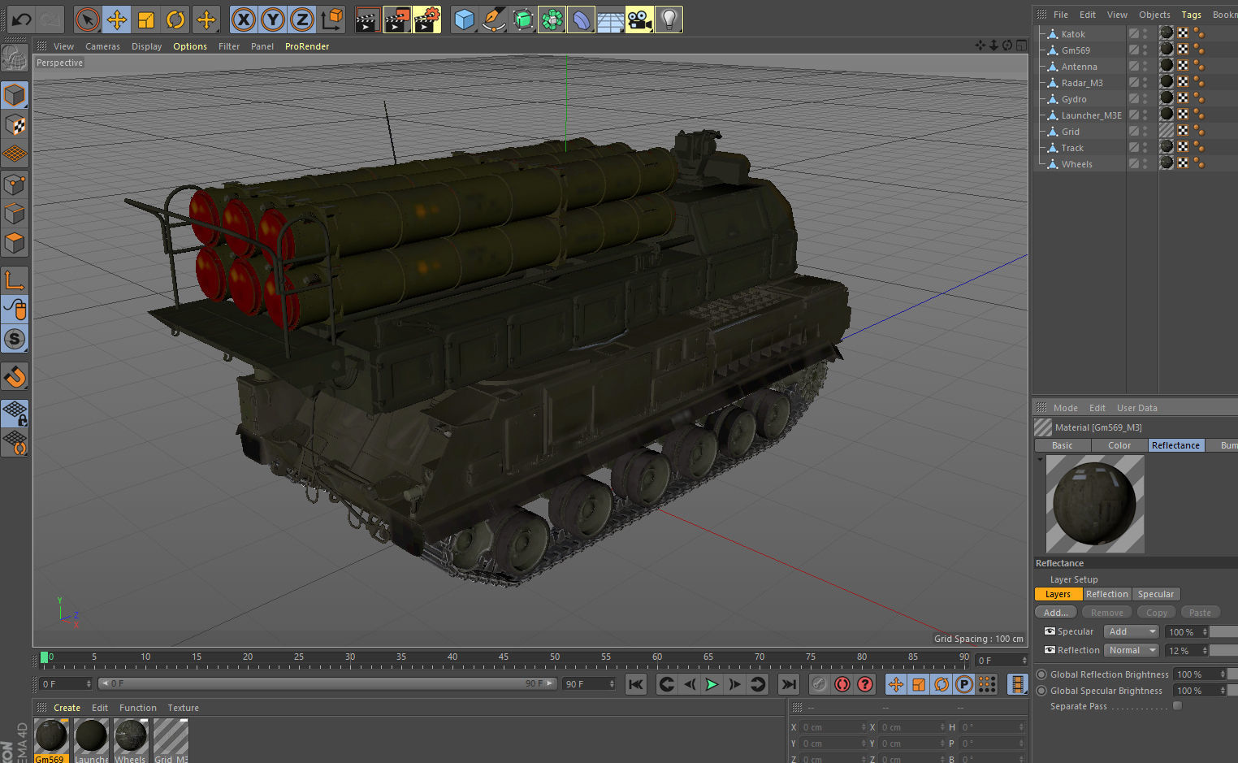The height and width of the screenshot is (763, 1238).
Task: Add a Cube primitive object
Action: (464, 20)
